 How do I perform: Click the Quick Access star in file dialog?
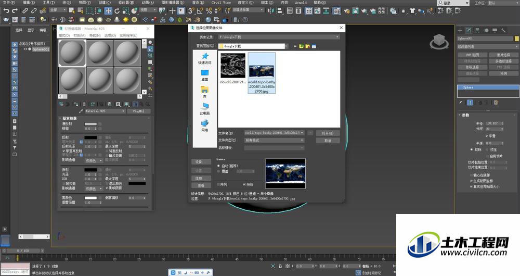coord(205,58)
